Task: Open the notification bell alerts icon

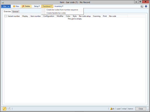Action: (x=112, y=109)
